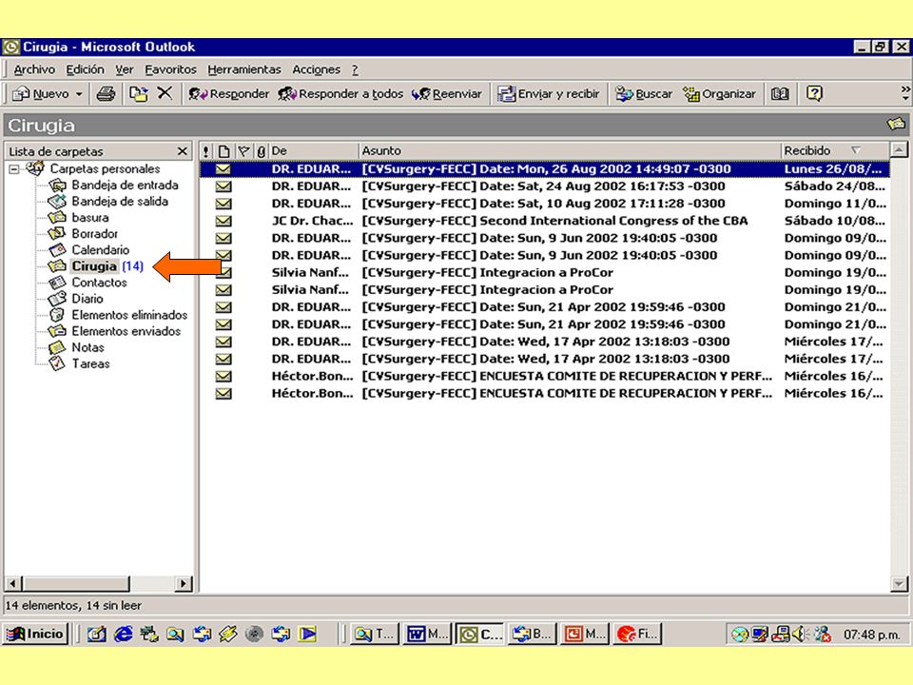The image size is (913, 685).
Task: Click the Reenviar button
Action: tap(447, 94)
